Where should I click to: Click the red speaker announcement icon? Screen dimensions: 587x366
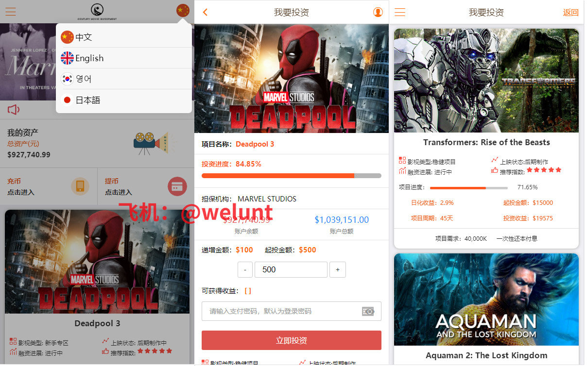pyautogui.click(x=14, y=110)
